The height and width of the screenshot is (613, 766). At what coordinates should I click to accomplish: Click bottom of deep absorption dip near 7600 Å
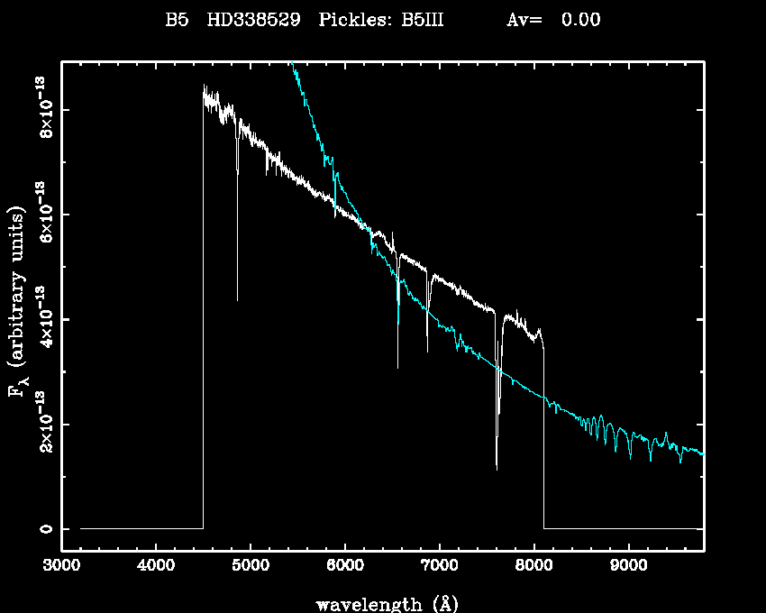tap(497, 468)
